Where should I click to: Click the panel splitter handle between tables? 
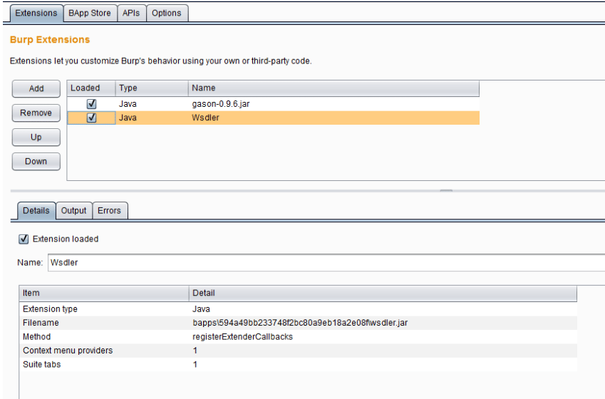[446, 191]
